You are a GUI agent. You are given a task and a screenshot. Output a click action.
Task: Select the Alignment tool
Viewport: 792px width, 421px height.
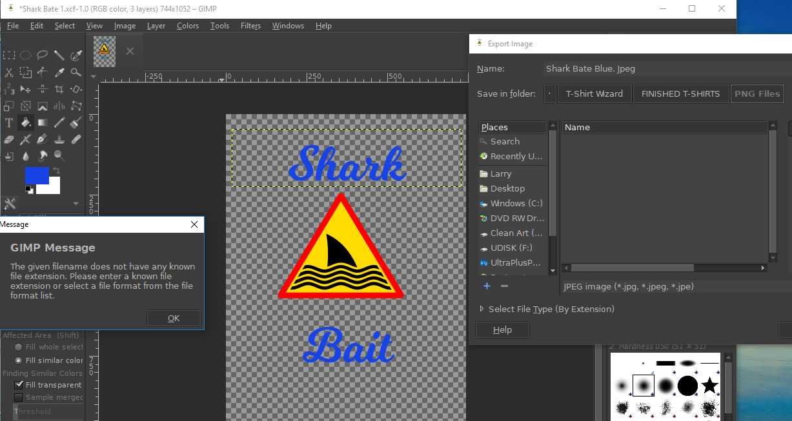[43, 88]
